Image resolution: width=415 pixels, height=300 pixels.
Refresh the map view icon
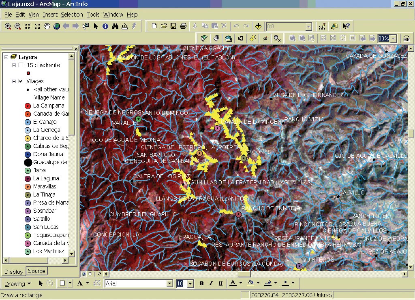point(100,274)
